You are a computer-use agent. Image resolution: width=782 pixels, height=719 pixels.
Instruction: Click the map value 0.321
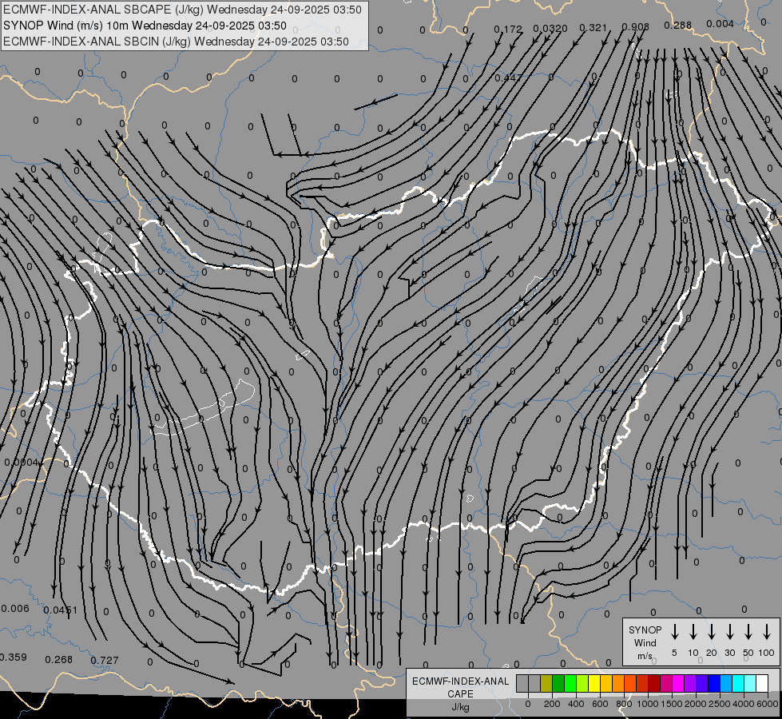pyautogui.click(x=593, y=28)
